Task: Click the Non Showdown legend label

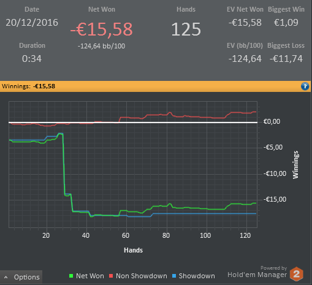Action: click(x=142, y=276)
